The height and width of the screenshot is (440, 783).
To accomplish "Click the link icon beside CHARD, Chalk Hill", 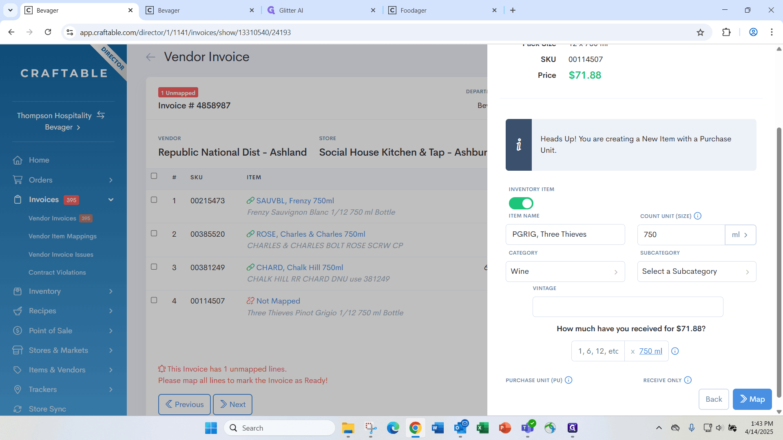I will pos(250,267).
